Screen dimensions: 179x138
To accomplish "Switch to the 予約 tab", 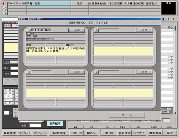I will pos(107,127).
